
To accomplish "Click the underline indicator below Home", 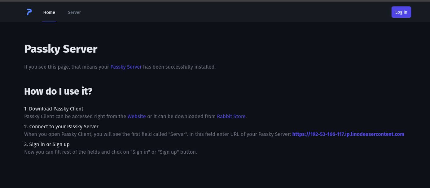I will coord(49,21).
